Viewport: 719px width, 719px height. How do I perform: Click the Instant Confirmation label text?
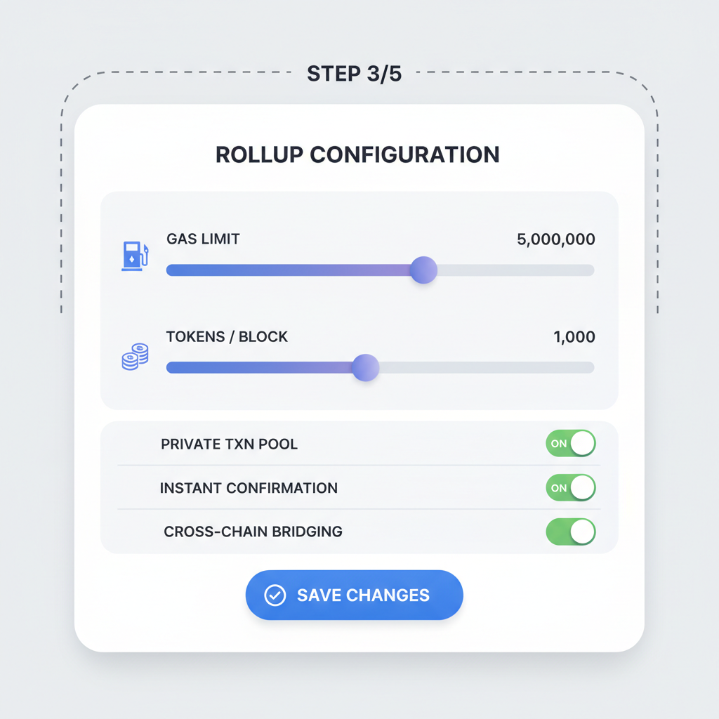249,487
